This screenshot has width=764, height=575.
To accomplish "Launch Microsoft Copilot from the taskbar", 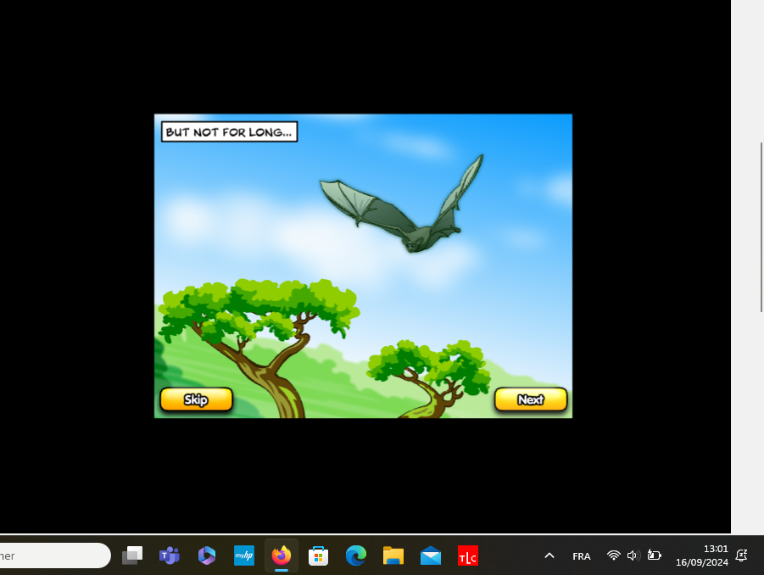I will [207, 555].
